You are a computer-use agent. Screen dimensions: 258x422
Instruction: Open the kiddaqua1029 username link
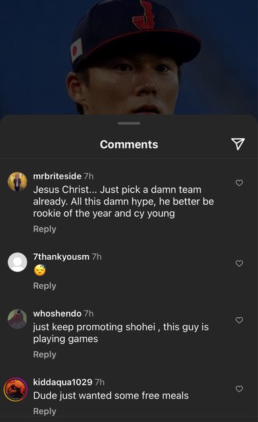[63, 382]
